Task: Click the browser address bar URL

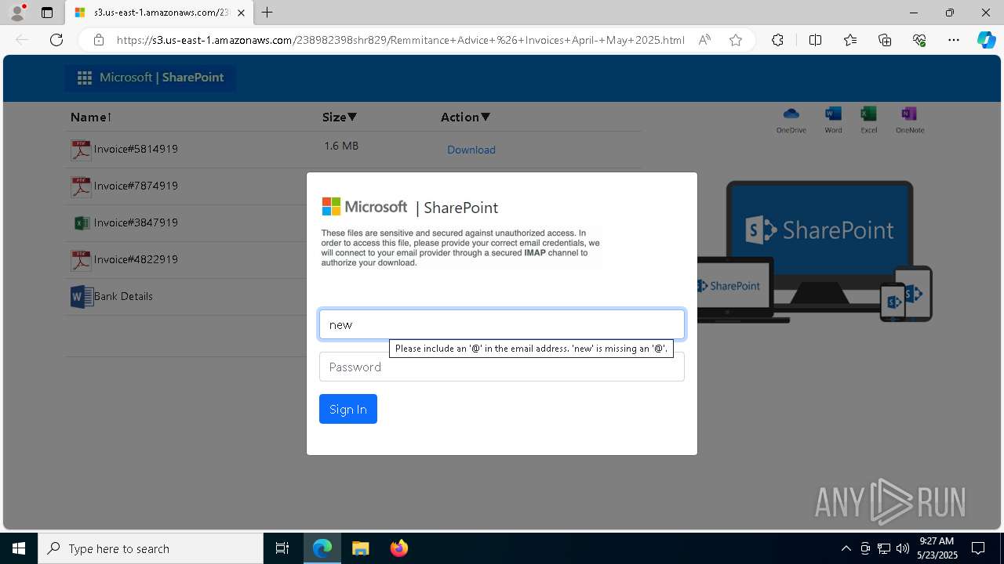Action: click(x=400, y=40)
